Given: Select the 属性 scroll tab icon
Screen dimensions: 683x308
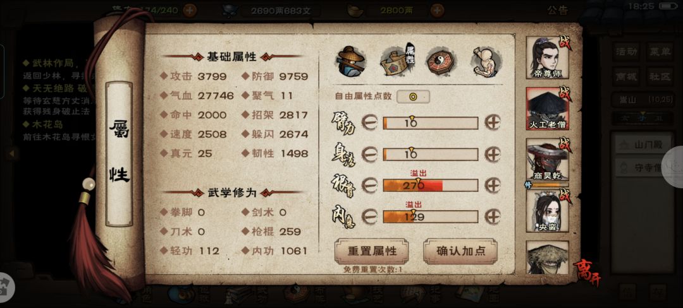Looking at the screenshot, I should [397, 62].
